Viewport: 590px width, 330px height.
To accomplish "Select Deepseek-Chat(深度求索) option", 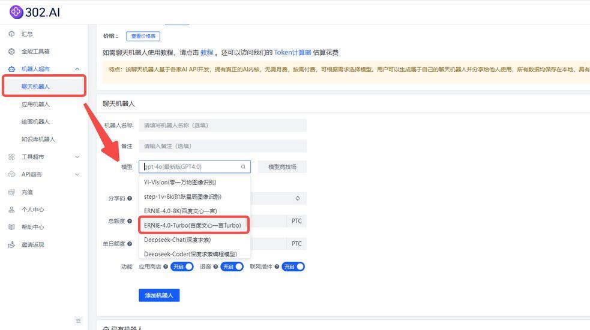I will [194, 240].
